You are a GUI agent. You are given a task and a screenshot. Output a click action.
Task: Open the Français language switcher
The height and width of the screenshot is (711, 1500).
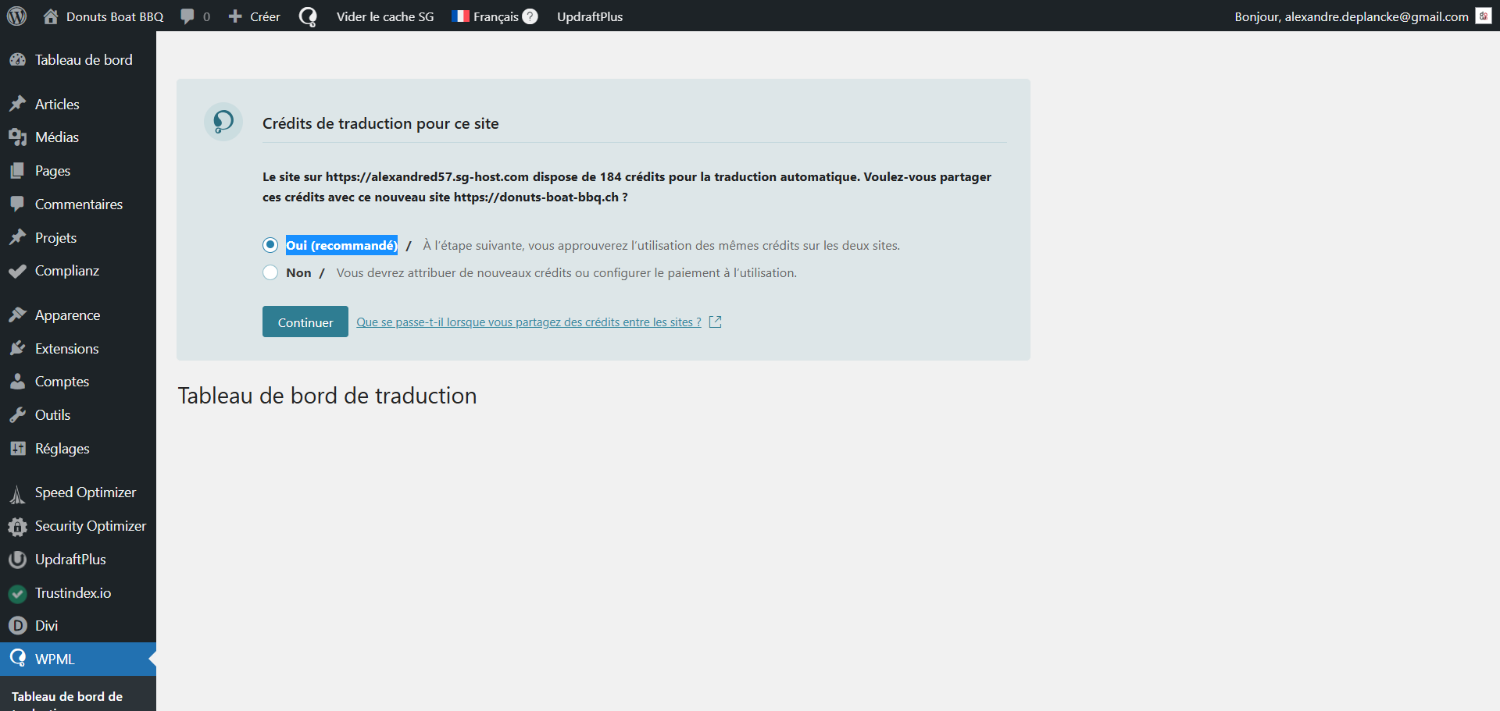point(495,16)
